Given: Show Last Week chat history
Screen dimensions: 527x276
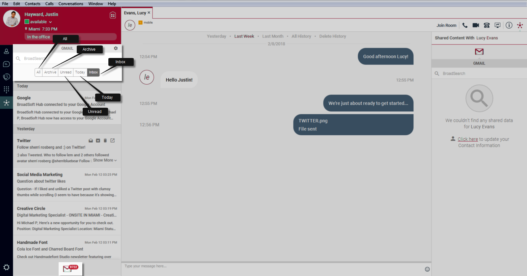Looking at the screenshot, I should click(x=244, y=36).
